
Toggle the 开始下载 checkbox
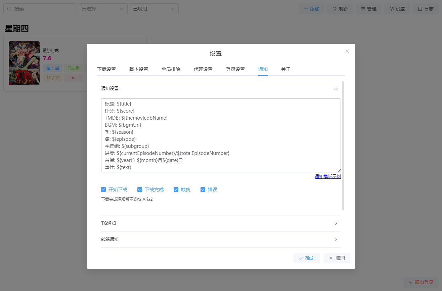click(103, 190)
